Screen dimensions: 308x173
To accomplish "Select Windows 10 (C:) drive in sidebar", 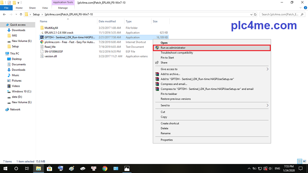I will click(x=22, y=91).
